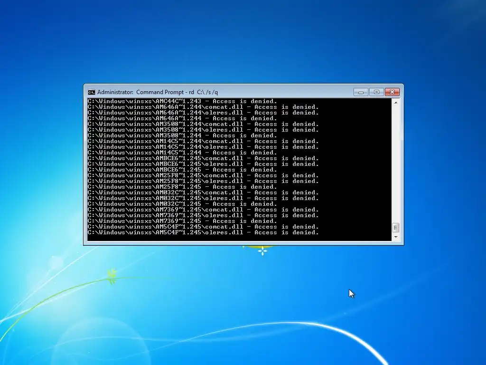Click the line AM3508~1.244\oleres.dll
The height and width of the screenshot is (365, 486).
point(203,130)
